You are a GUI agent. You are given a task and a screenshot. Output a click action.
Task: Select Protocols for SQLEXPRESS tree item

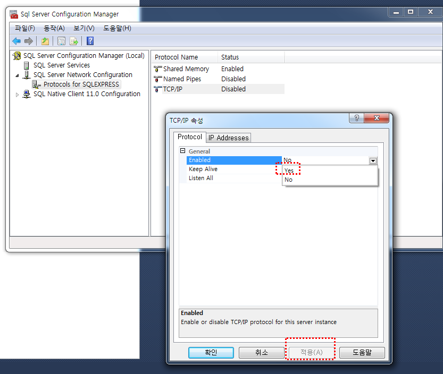click(x=81, y=84)
